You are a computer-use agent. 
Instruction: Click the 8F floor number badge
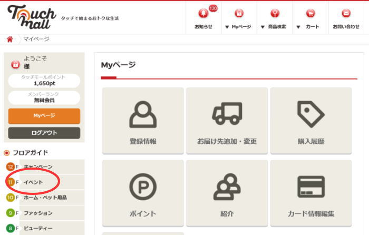(x=11, y=228)
